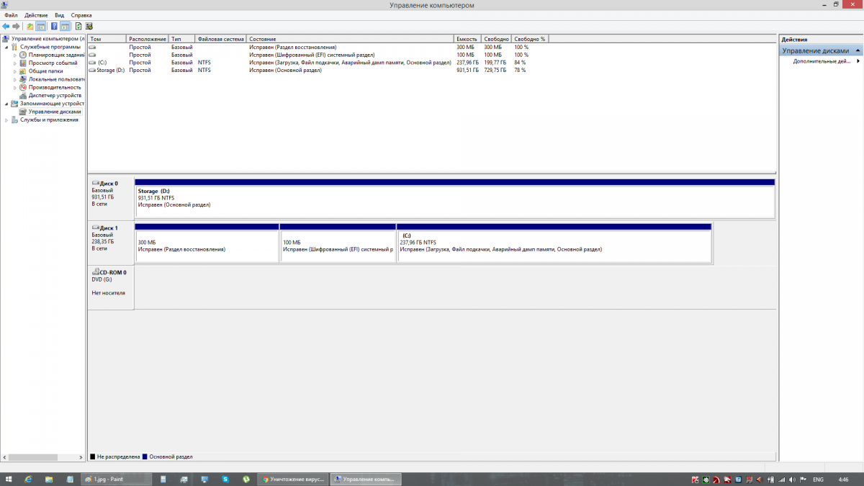Image resolution: width=864 pixels, height=486 pixels.
Task: Click the network signal tray icon
Action: coord(782,480)
